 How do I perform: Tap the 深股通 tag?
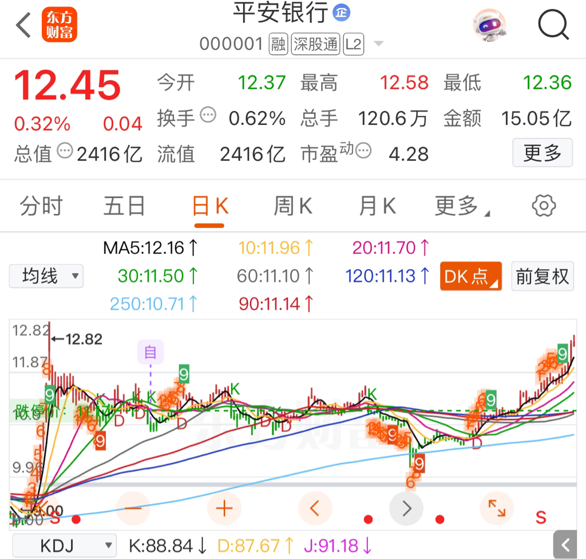coord(315,44)
